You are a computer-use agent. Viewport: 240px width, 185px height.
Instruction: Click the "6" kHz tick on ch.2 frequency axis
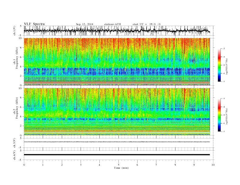(x=21, y=107)
